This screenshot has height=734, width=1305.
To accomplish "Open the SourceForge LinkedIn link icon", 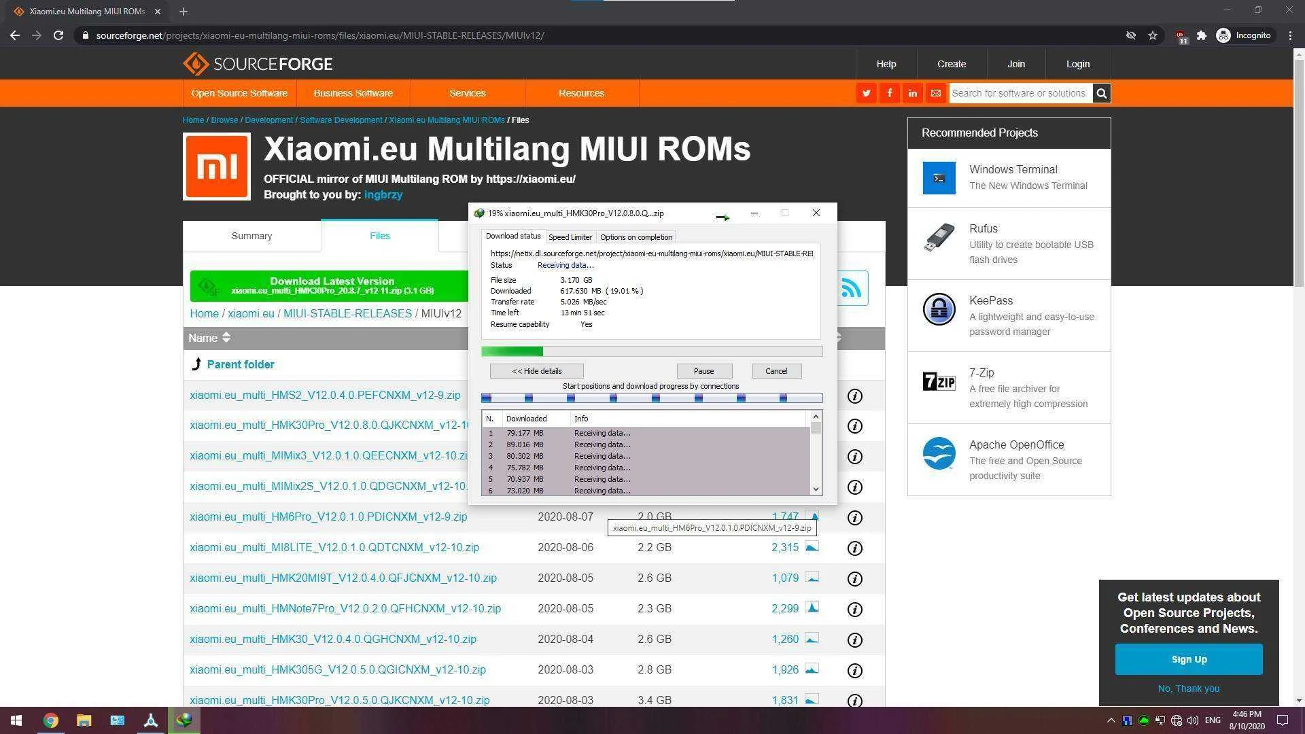I will [x=912, y=93].
